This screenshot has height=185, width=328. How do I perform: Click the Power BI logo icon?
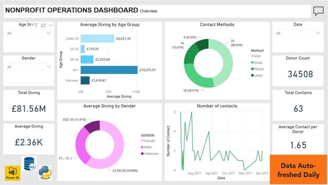[12, 173]
